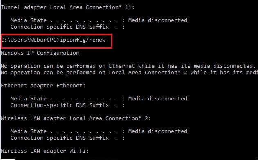The width and height of the screenshot is (258, 160).
Task: Click the Tunnel adapter Local Area Connection* 11 heading
Action: click(x=67, y=7)
